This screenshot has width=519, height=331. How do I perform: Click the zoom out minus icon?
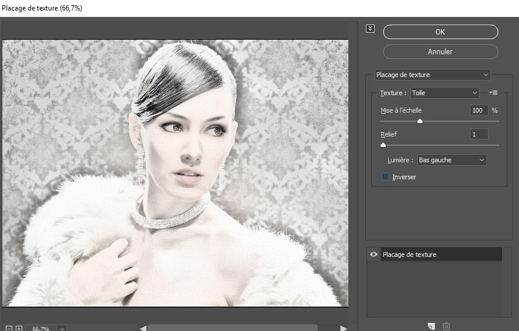8,329
